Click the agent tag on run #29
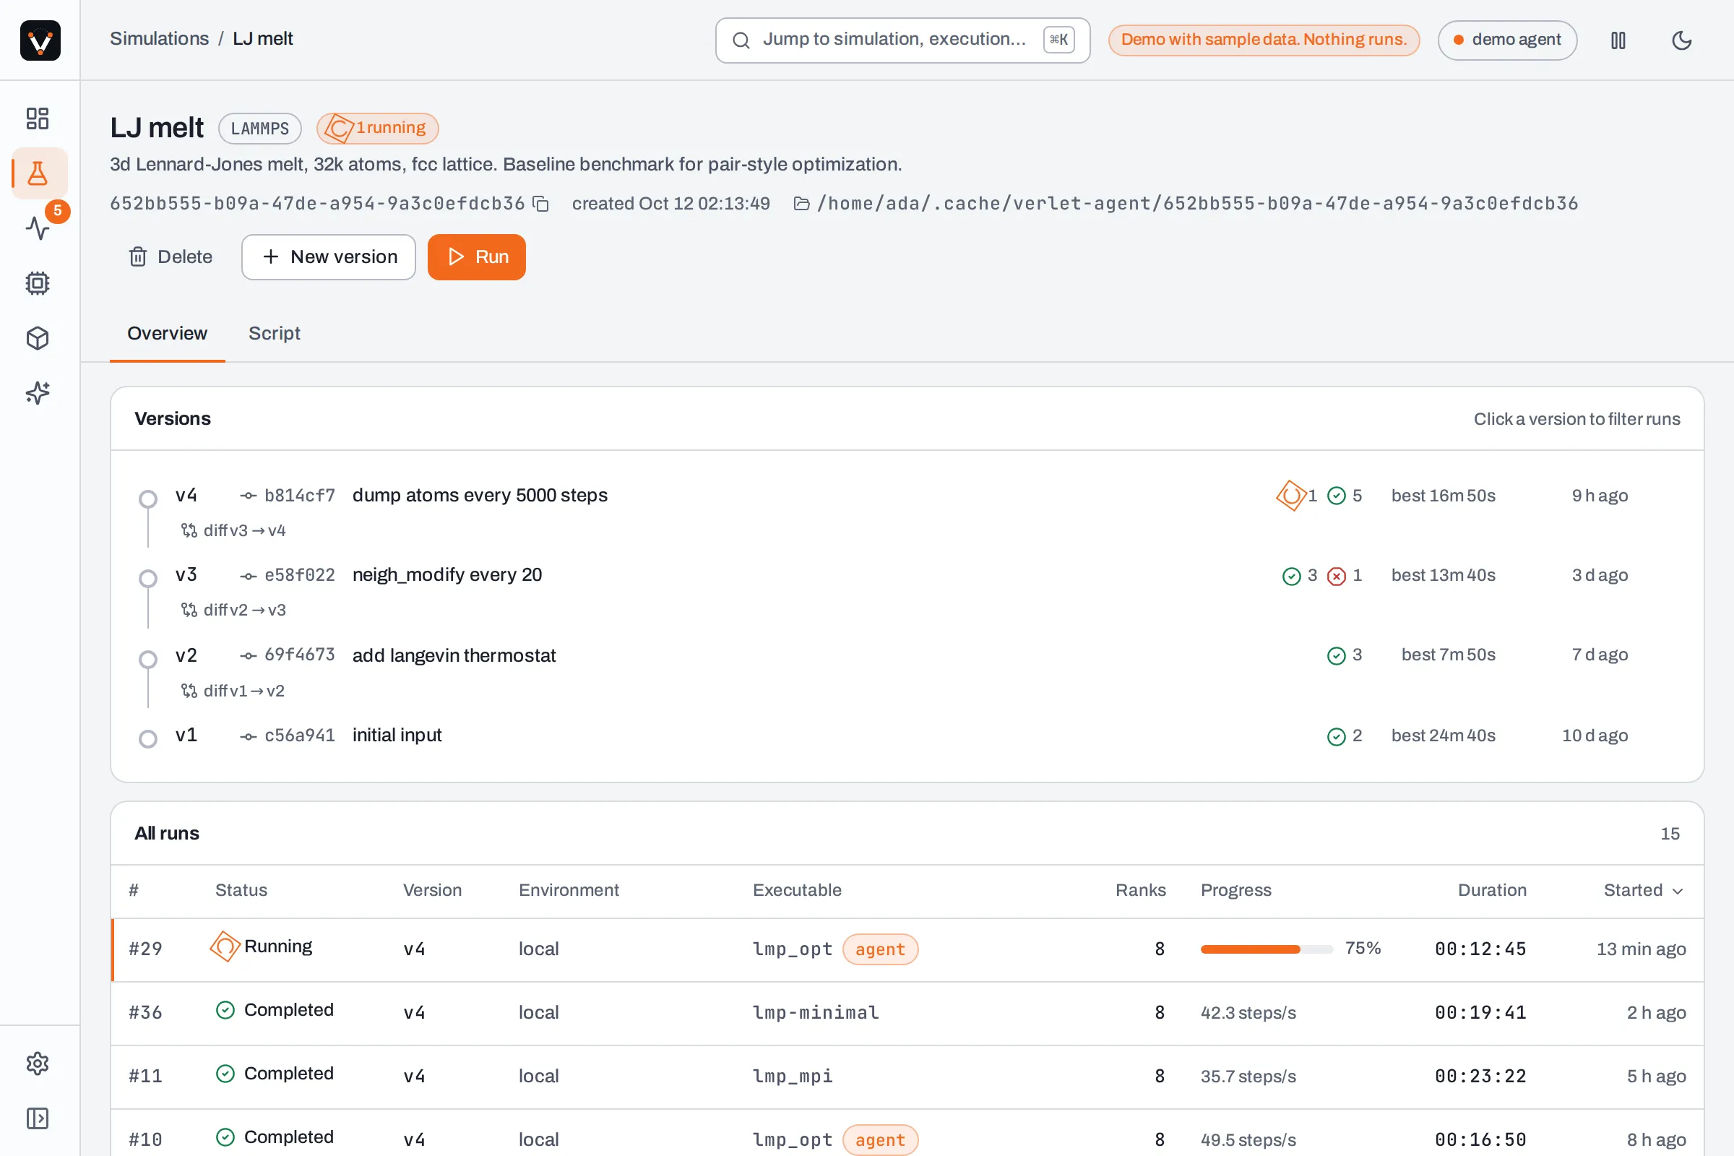 880,949
